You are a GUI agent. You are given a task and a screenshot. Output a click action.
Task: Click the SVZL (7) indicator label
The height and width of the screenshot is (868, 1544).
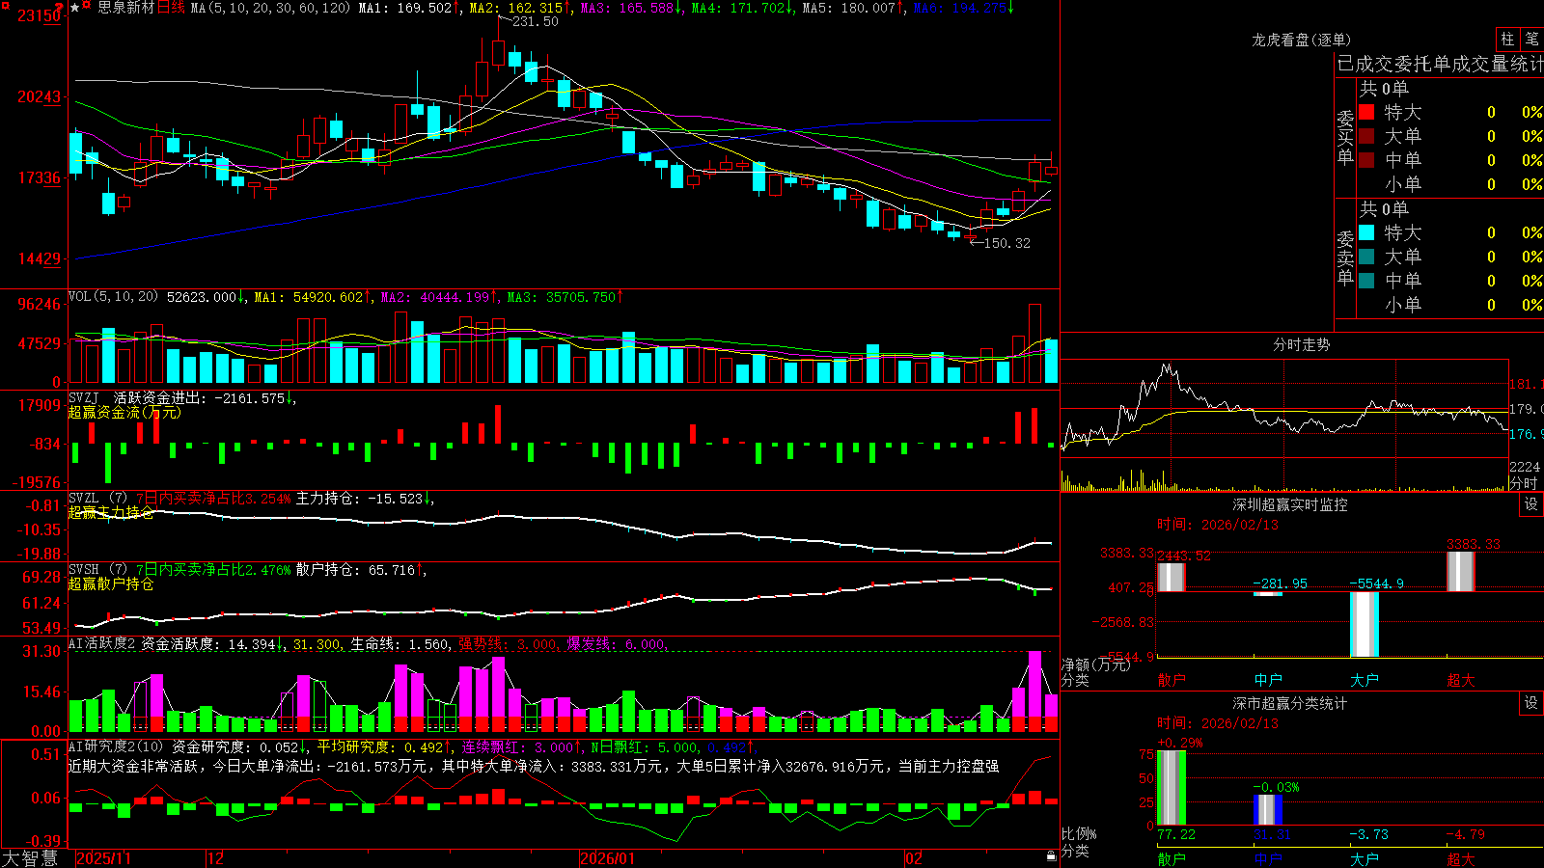(98, 499)
